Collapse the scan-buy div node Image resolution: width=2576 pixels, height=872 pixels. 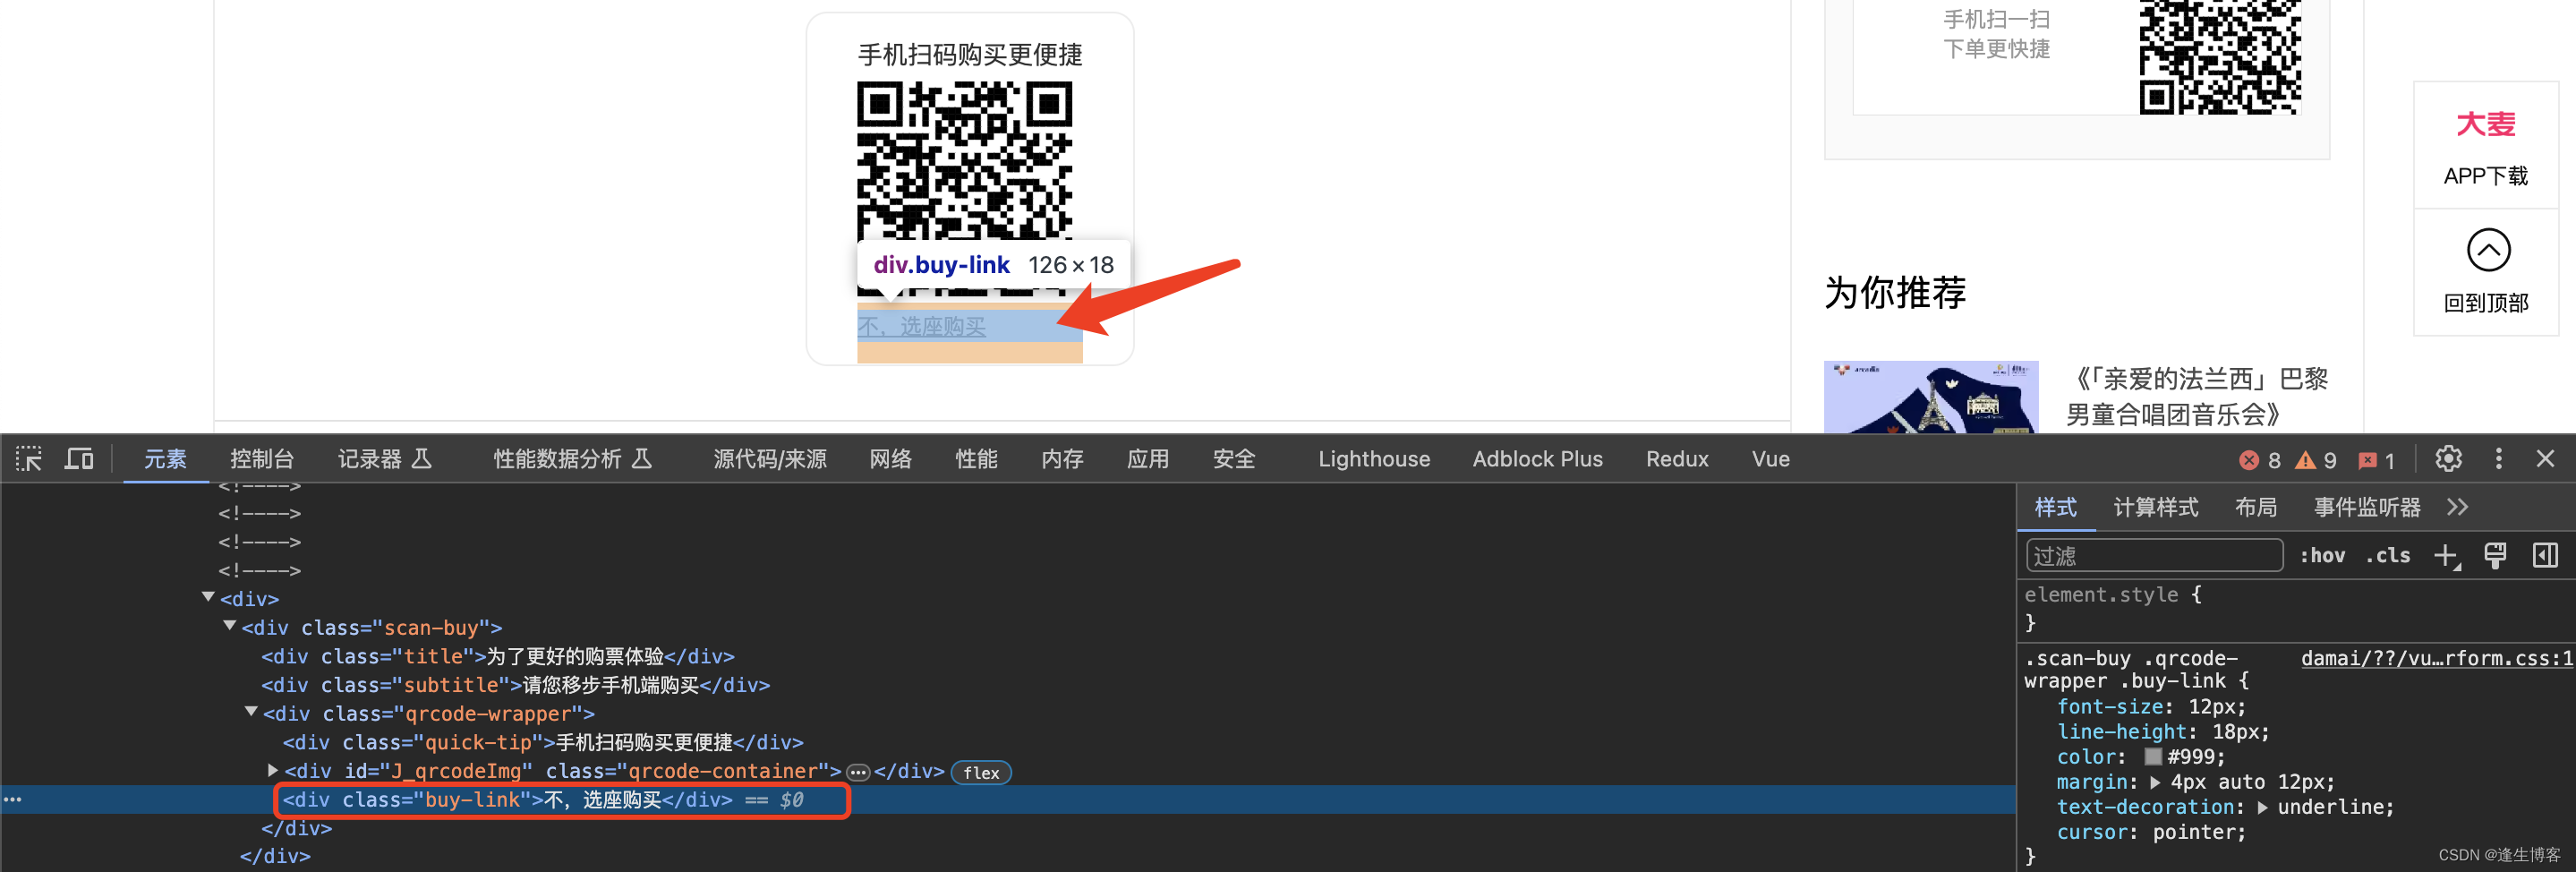(230, 626)
